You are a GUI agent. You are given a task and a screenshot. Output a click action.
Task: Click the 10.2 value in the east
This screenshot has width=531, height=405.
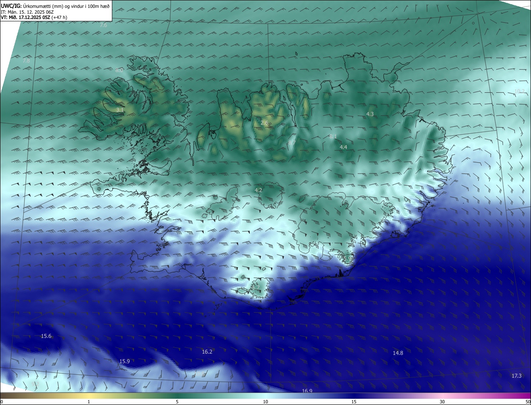click(x=519, y=91)
